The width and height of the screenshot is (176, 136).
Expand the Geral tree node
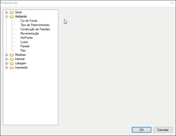6,12
